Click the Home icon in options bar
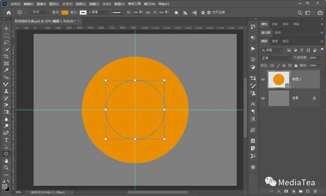This screenshot has width=326, height=196. 8,13
